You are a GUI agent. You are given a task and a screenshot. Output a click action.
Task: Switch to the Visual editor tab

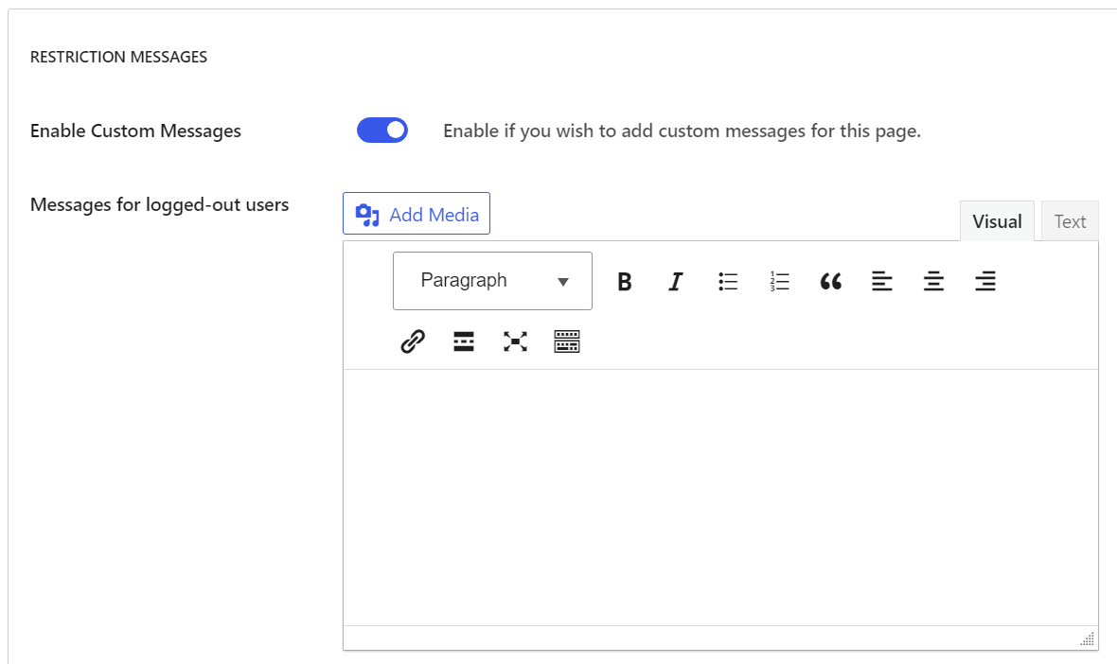(997, 221)
